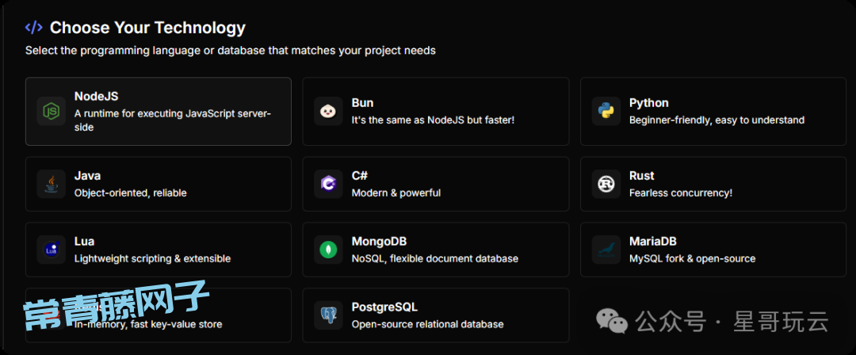The height and width of the screenshot is (355, 856).
Task: Click the Java coffee cup icon
Action: [x=51, y=184]
